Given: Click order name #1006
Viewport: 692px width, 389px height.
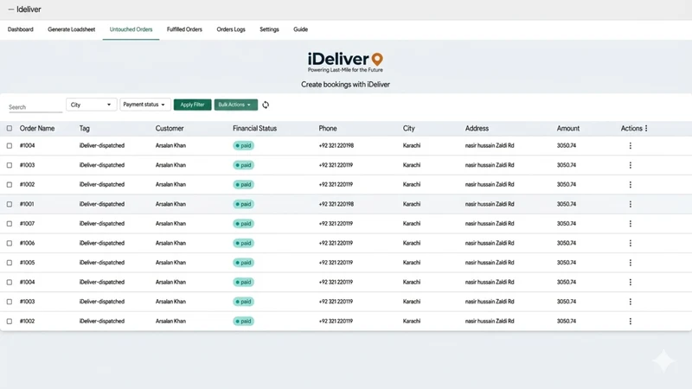Looking at the screenshot, I should coord(27,243).
